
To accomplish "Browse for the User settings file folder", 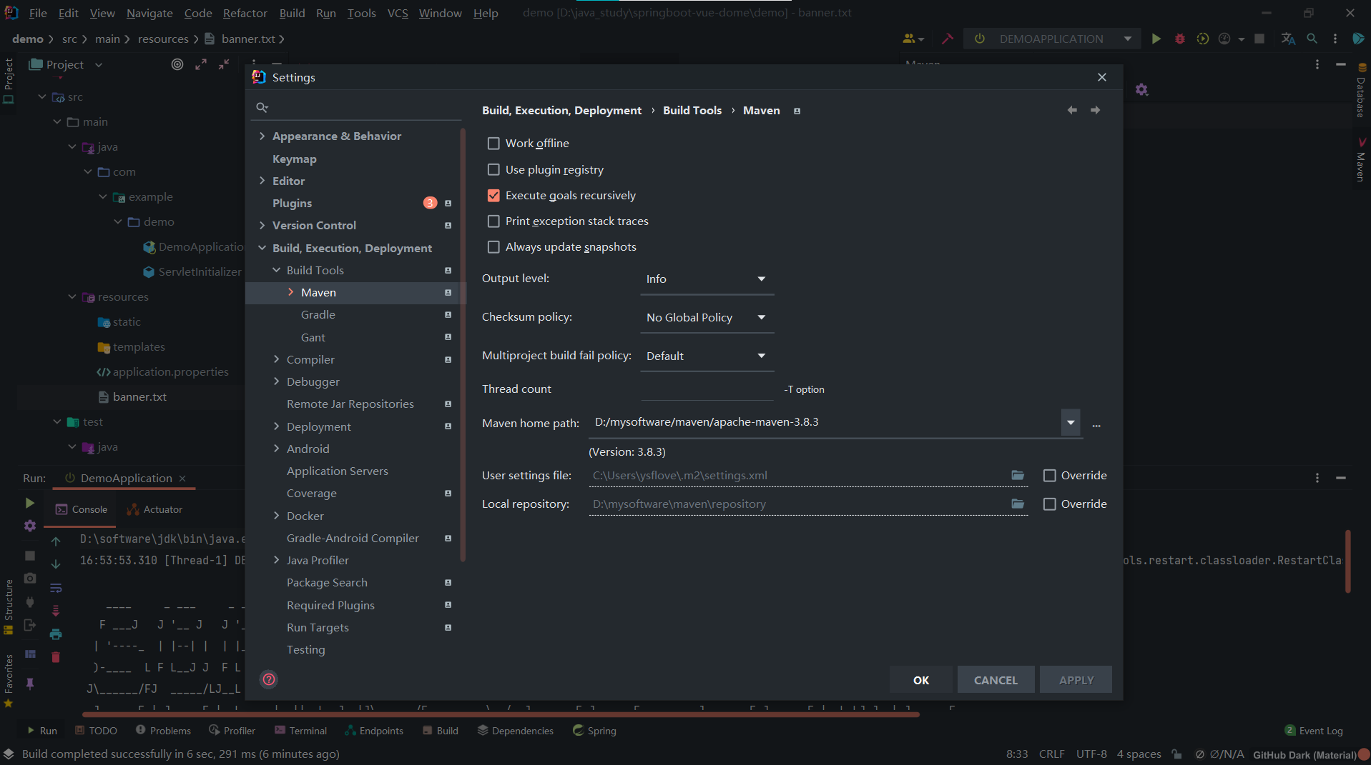I will (1018, 475).
